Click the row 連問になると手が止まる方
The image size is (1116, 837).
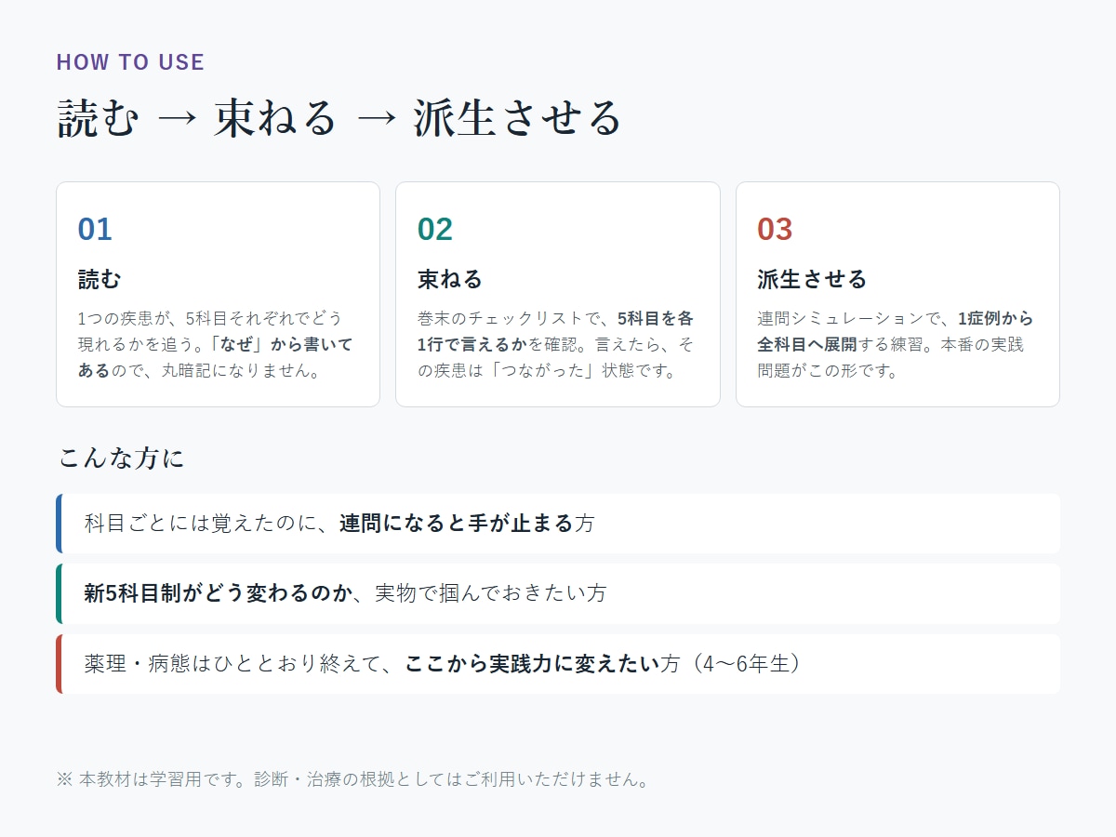[558, 524]
